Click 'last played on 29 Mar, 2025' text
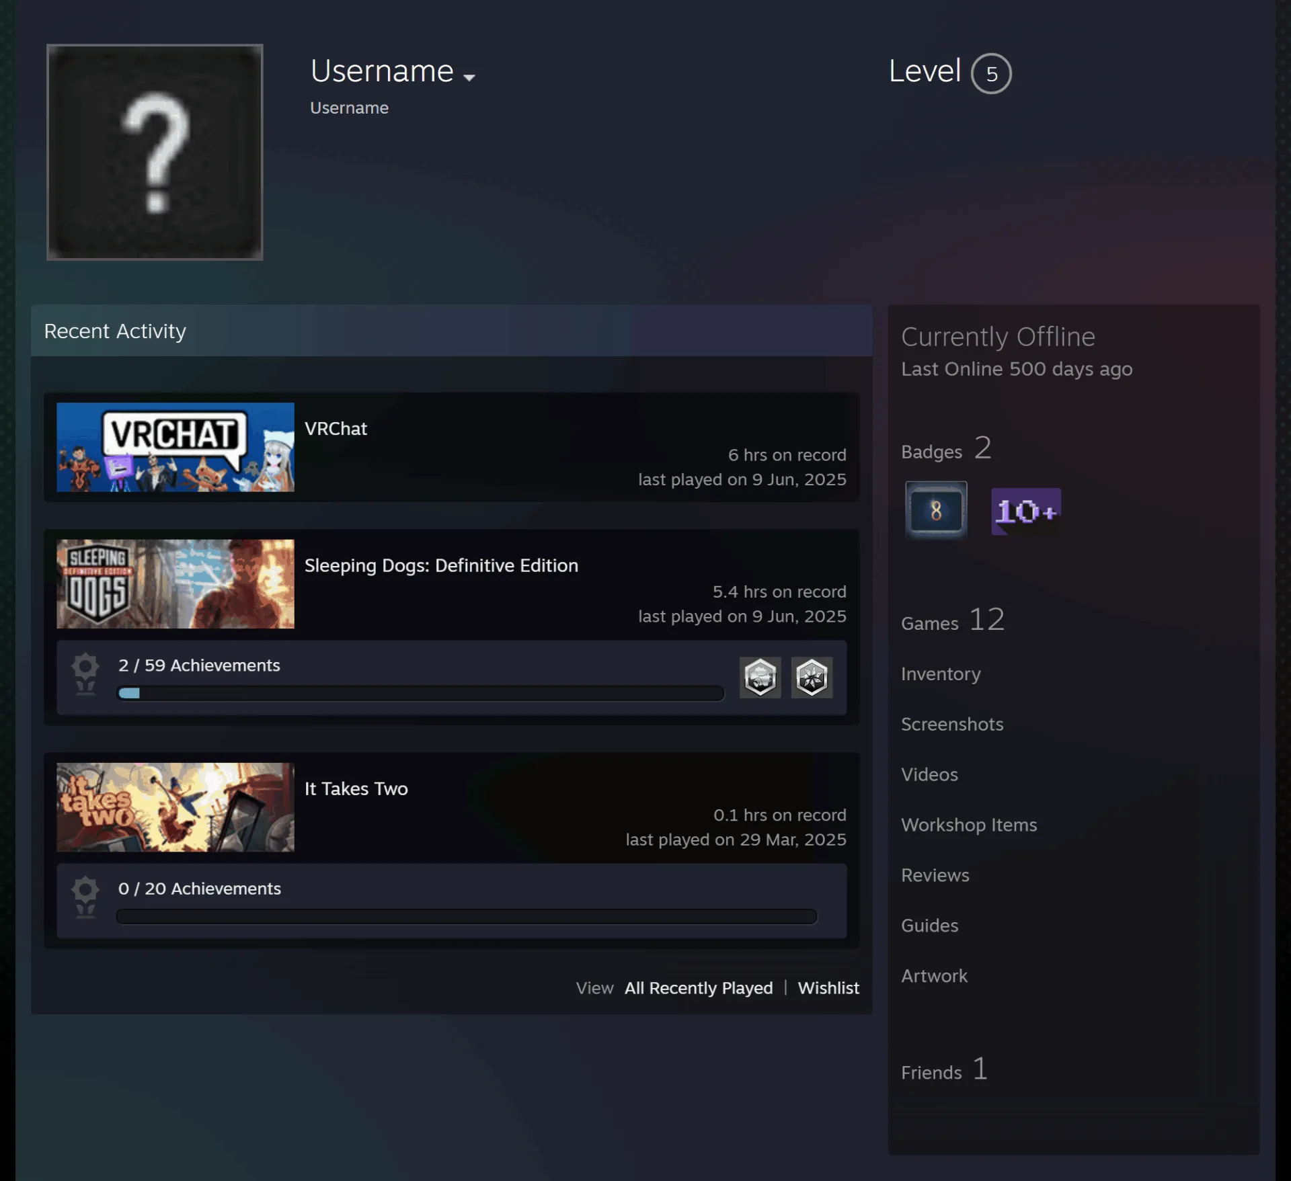 click(x=736, y=840)
